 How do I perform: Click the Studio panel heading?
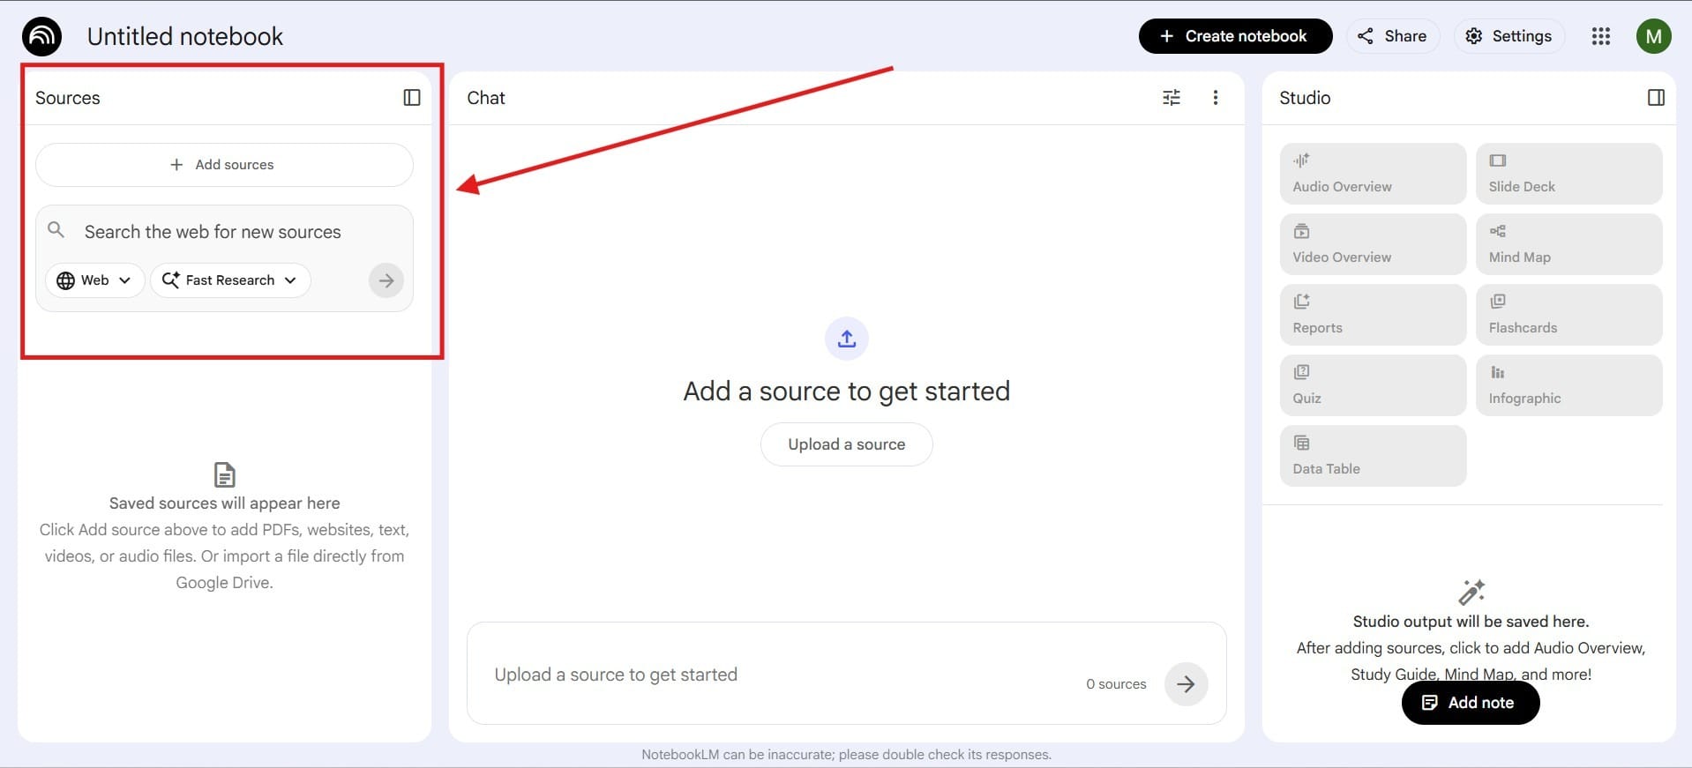click(1305, 98)
